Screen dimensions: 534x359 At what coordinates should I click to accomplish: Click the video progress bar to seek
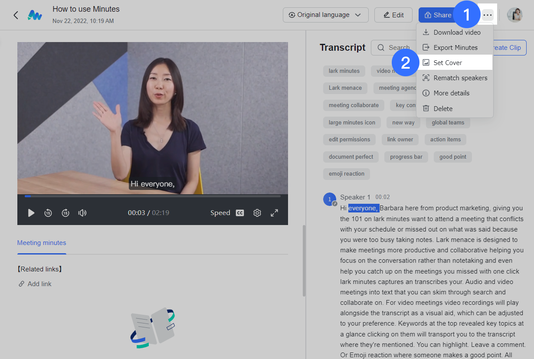(x=152, y=196)
